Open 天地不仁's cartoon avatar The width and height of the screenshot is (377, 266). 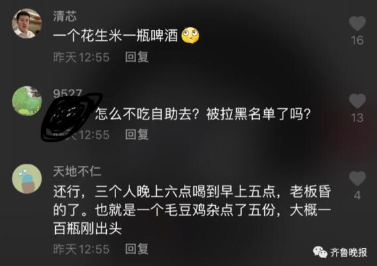click(27, 179)
